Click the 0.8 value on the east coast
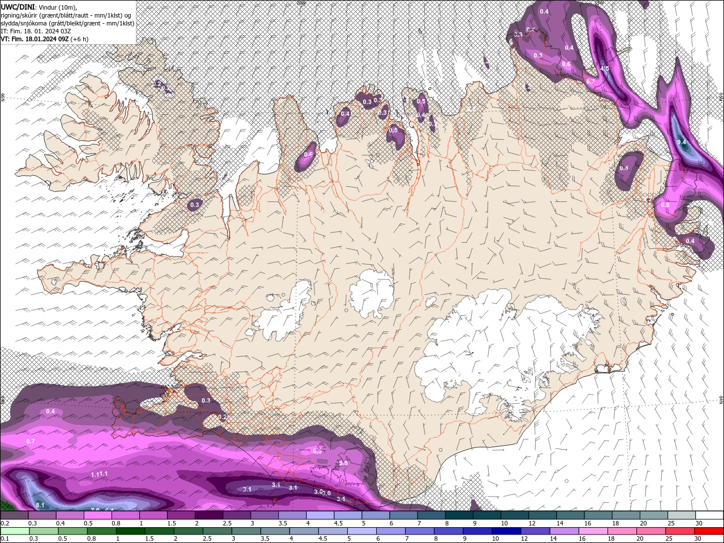Viewport: 724px width, 543px height. click(x=665, y=205)
